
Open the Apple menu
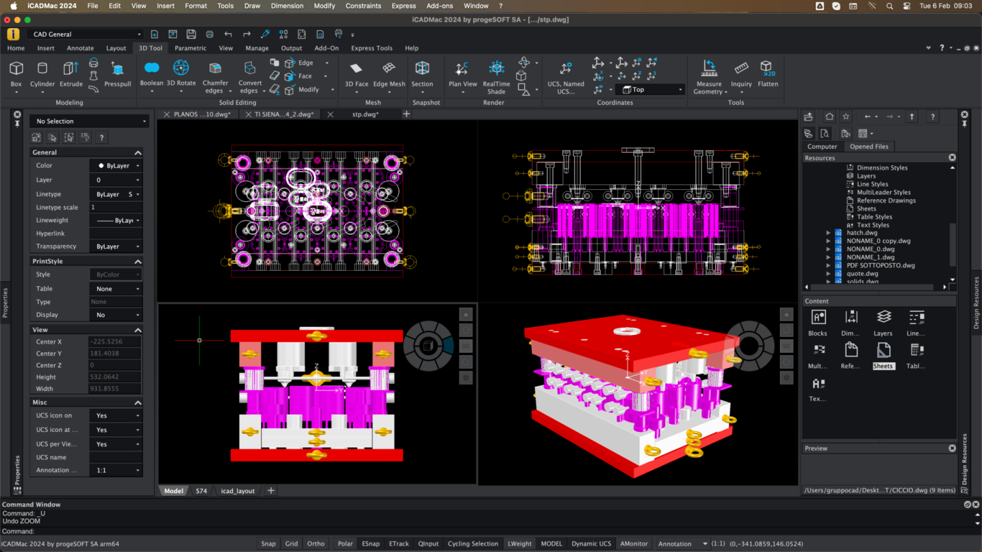point(13,6)
